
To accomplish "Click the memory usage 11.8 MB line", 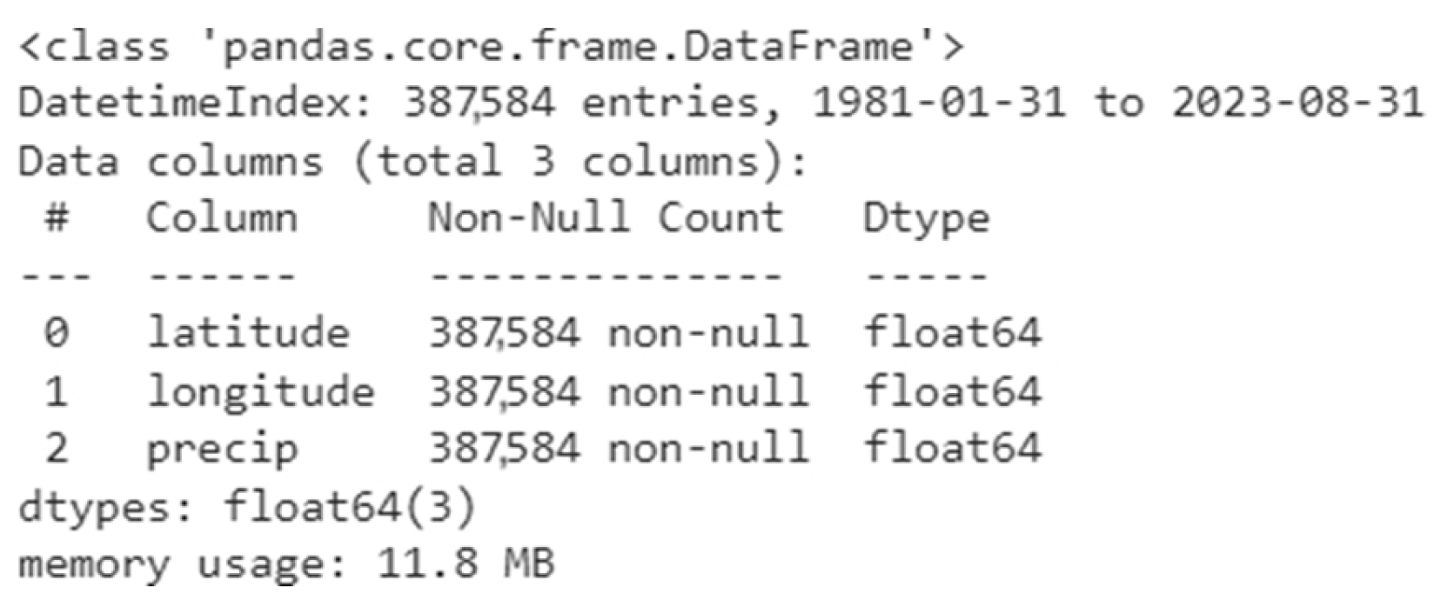I will 285,564.
